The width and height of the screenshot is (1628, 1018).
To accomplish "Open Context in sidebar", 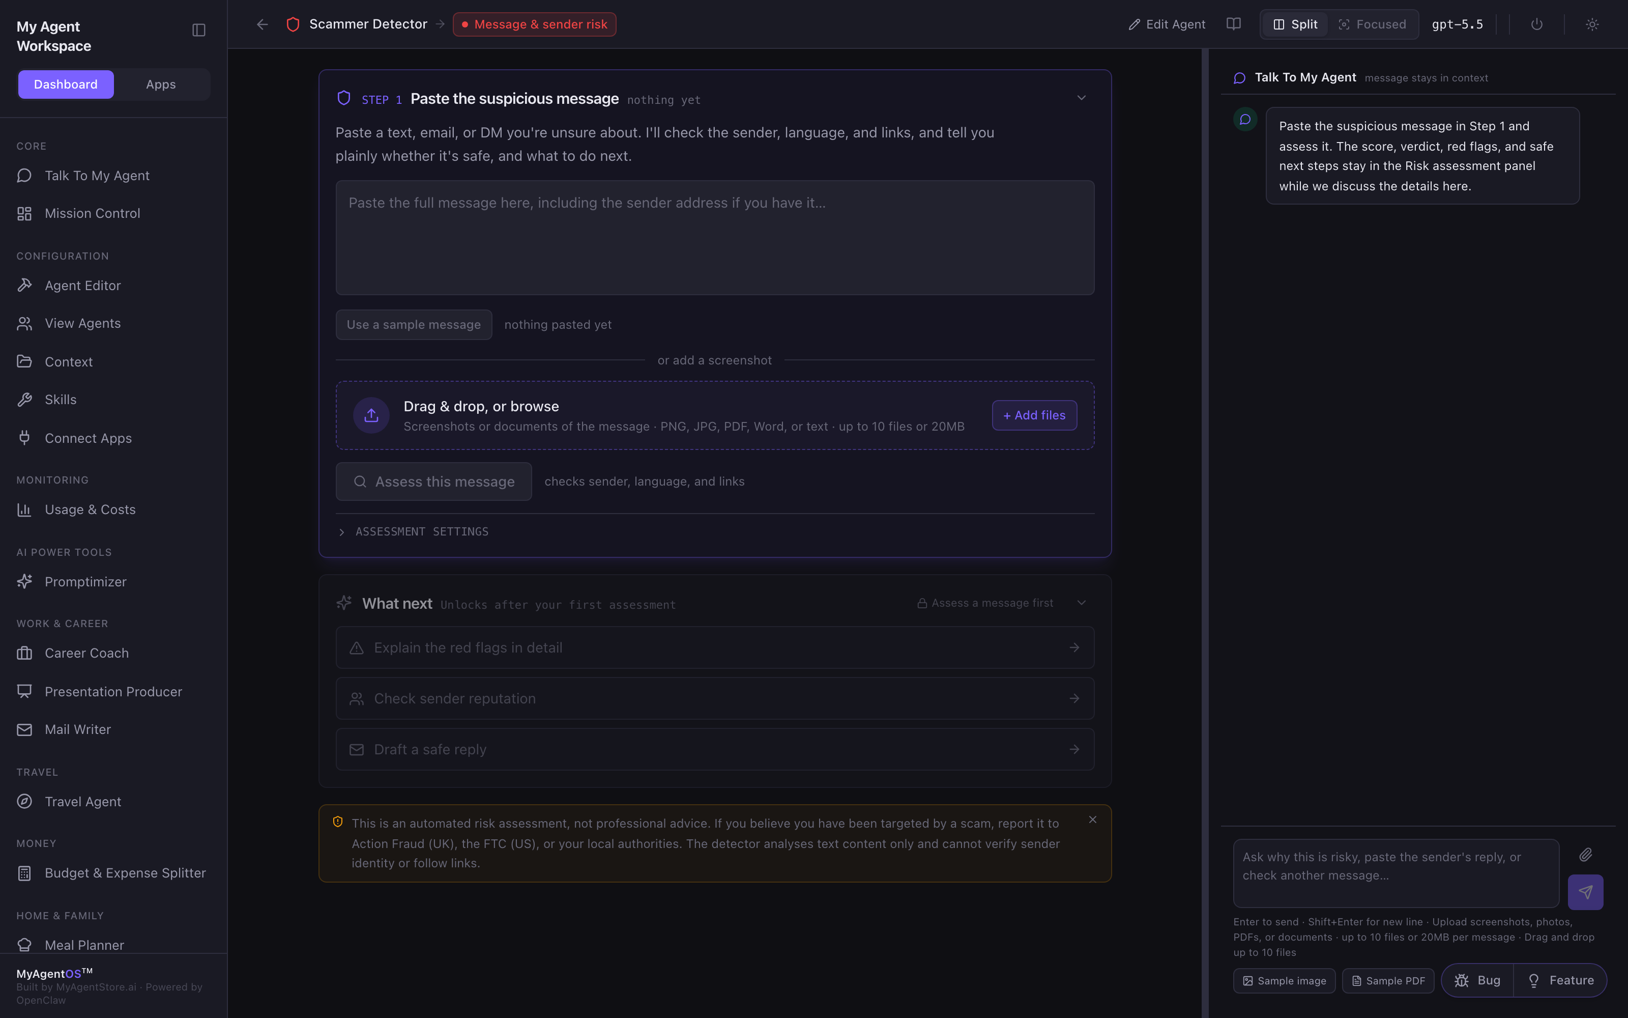I will tap(113, 361).
